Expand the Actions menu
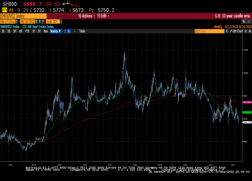 point(87,16)
